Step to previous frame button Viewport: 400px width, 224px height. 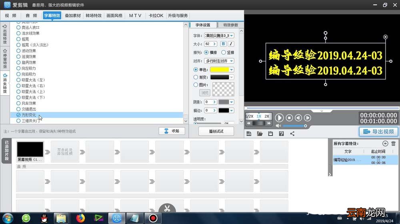298,118
